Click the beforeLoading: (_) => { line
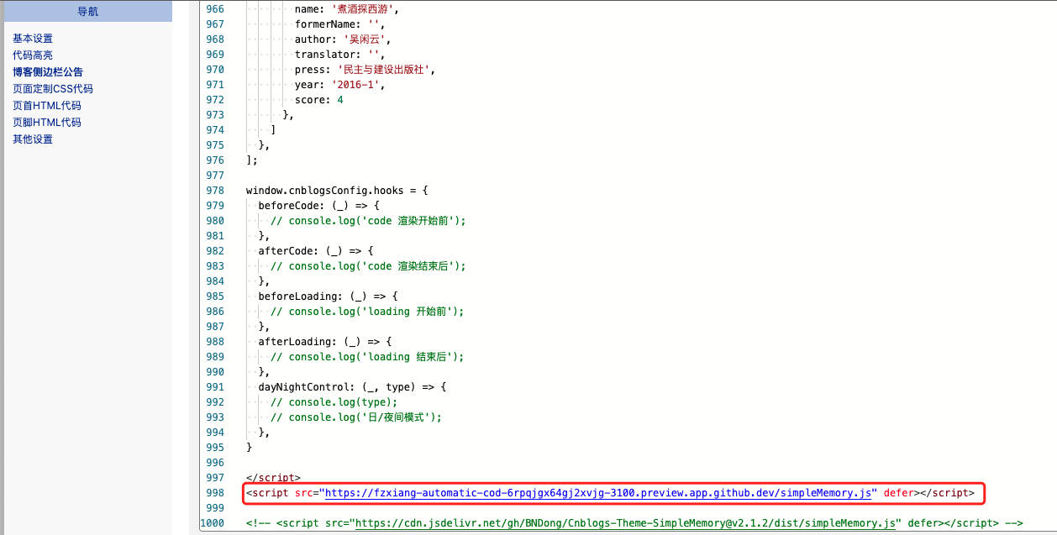1057x535 pixels. 329,296
